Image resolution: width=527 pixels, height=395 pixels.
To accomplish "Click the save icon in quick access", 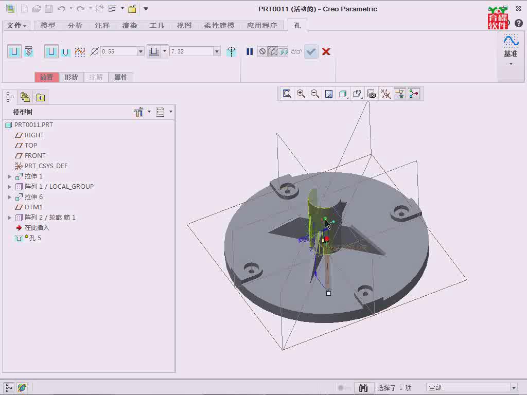I will (49, 9).
